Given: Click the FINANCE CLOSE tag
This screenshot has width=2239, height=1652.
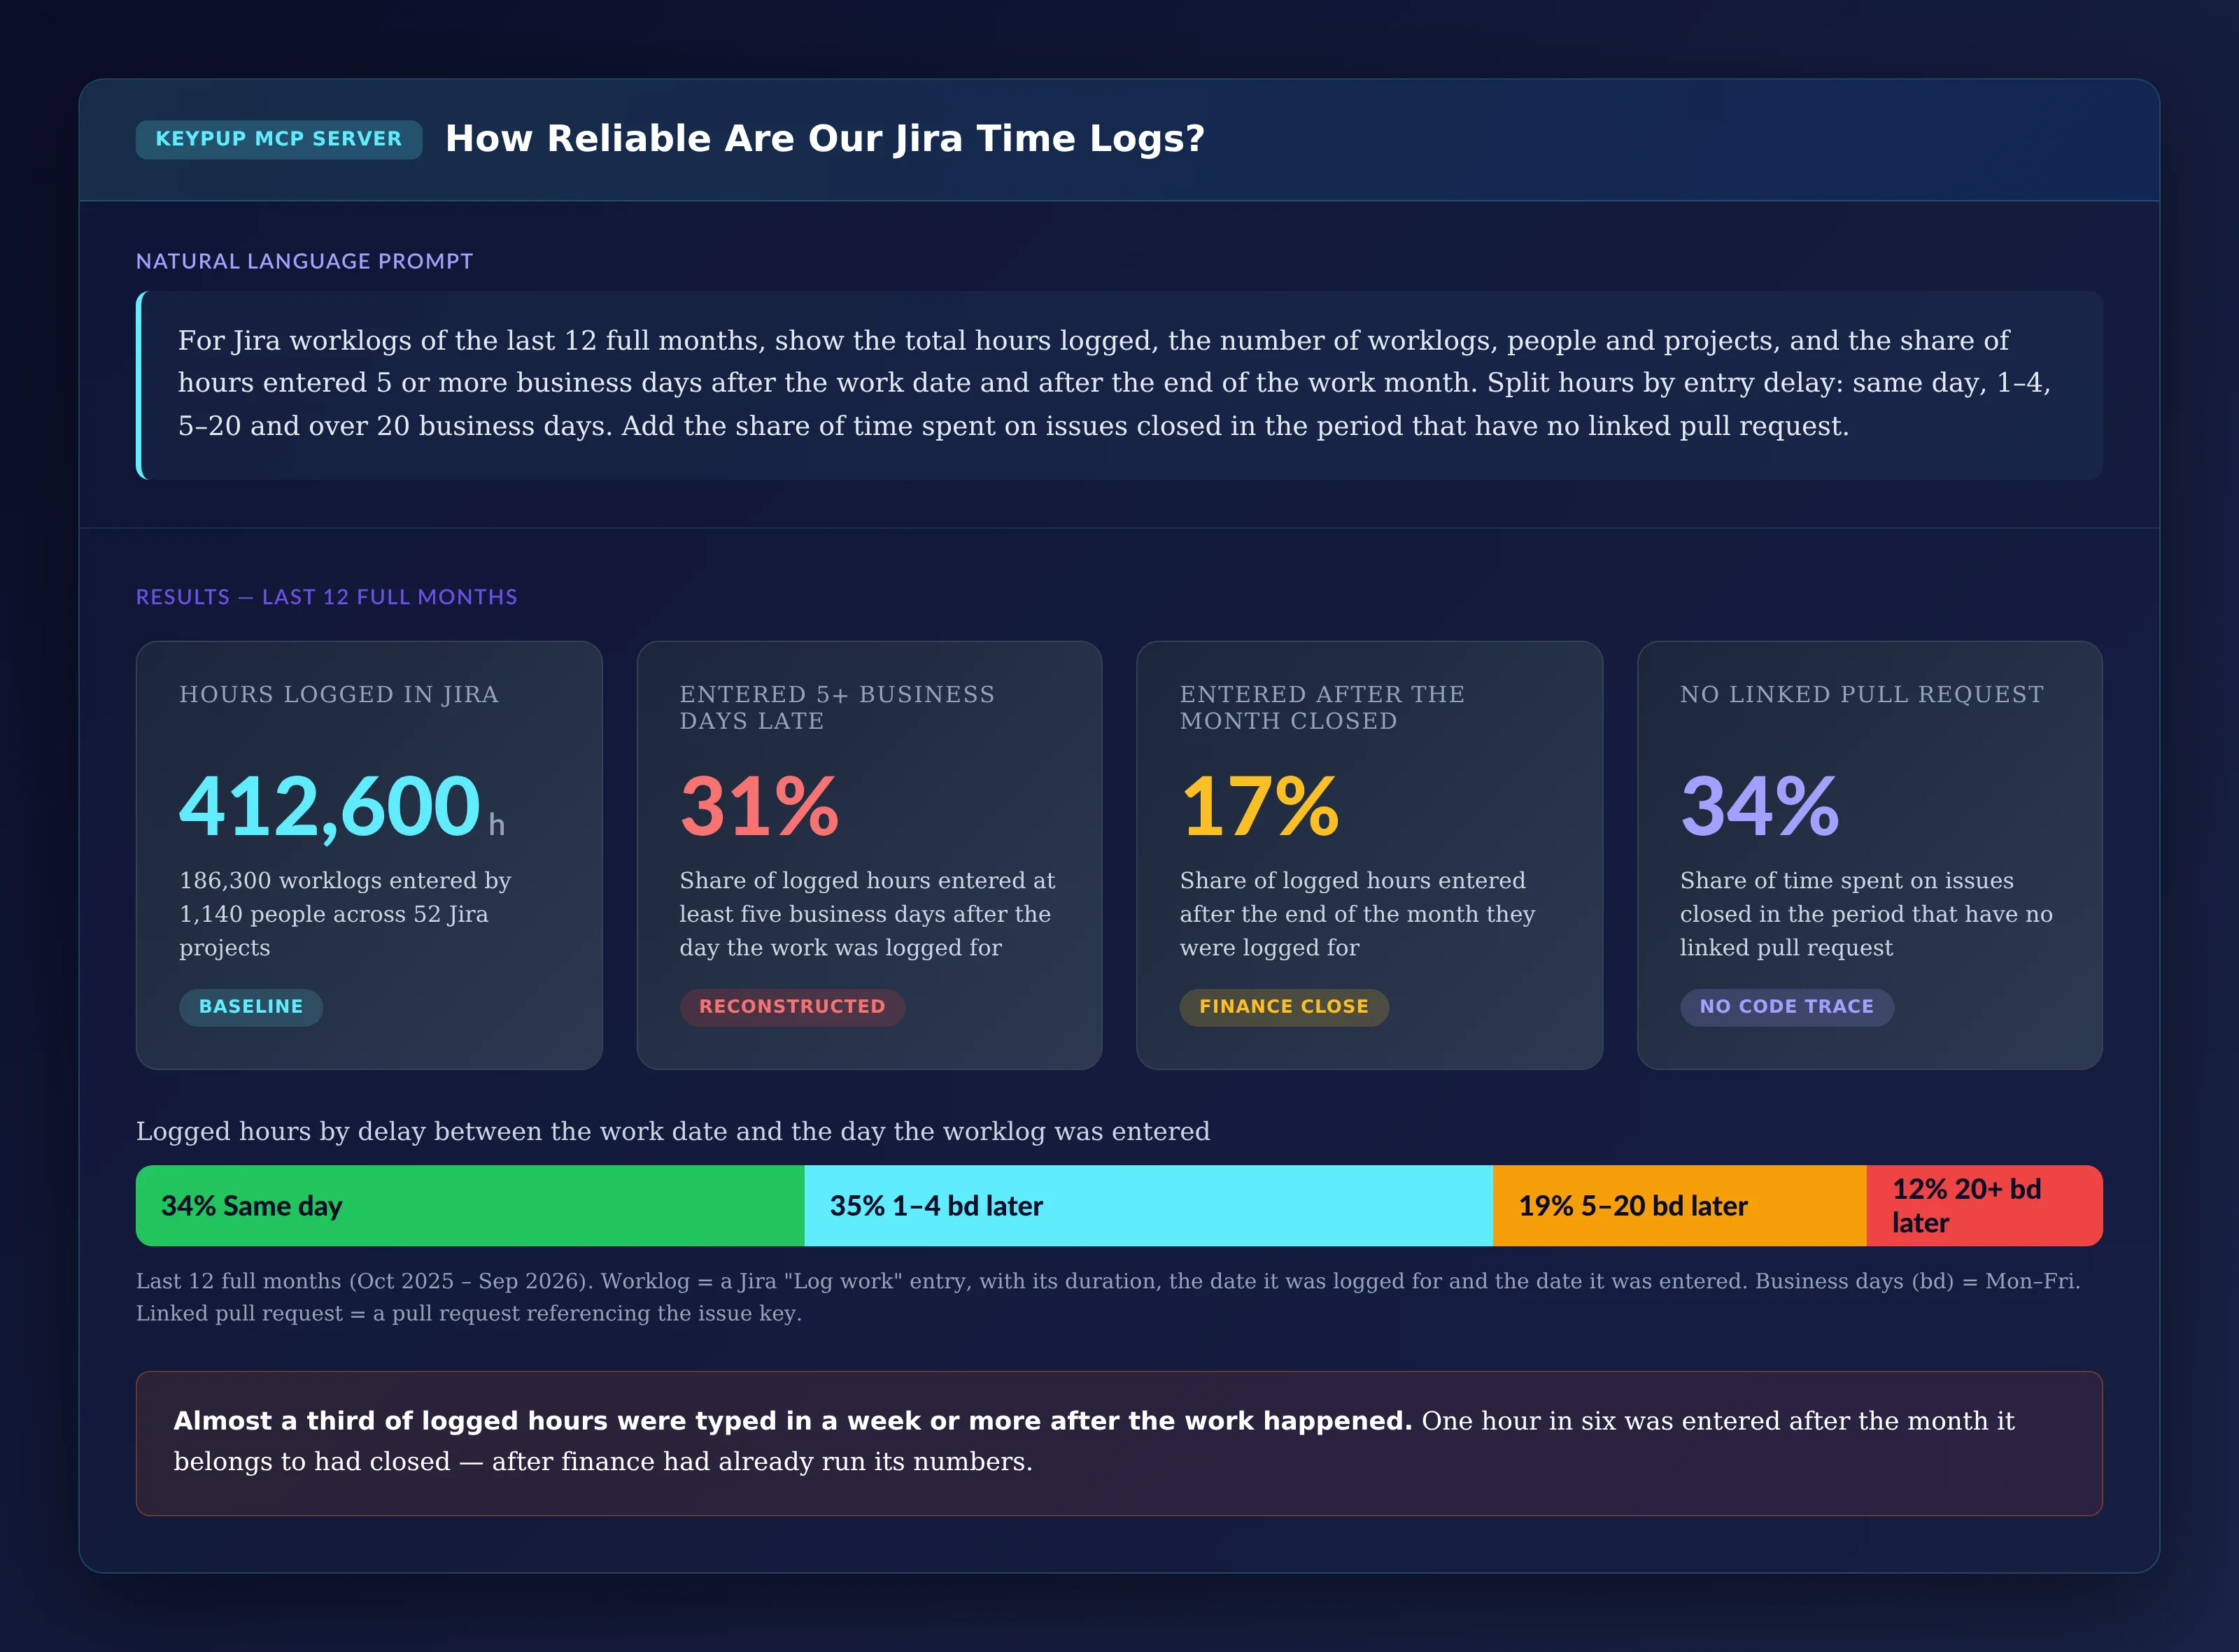Looking at the screenshot, I should 1283,1007.
